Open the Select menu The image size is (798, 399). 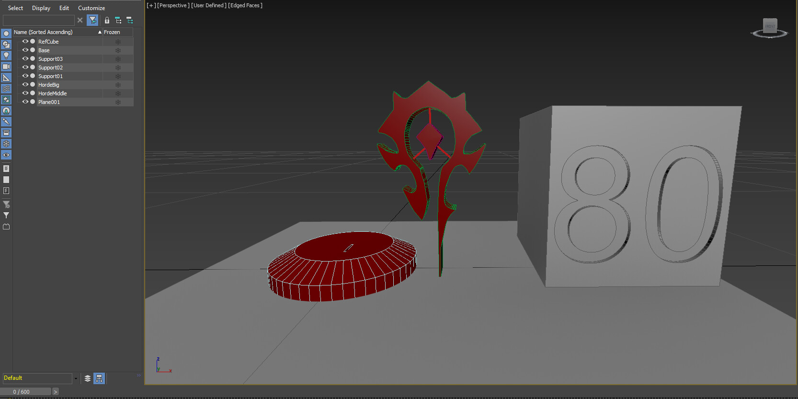pos(15,8)
